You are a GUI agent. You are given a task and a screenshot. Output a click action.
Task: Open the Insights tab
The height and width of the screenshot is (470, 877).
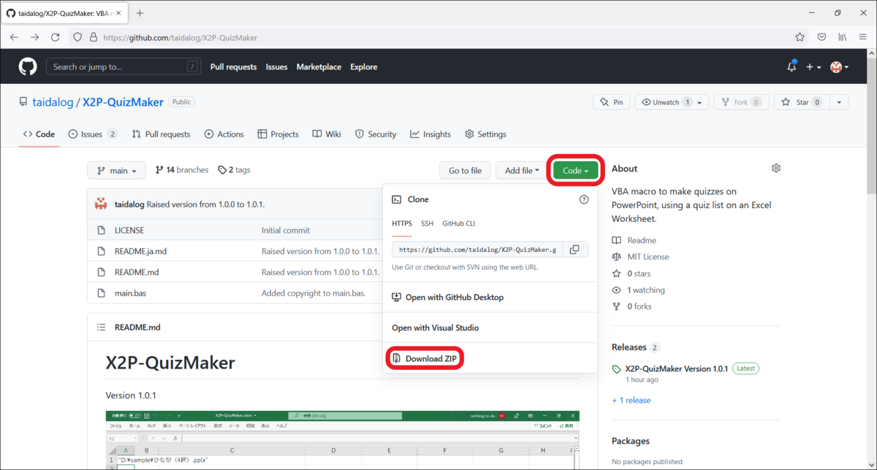pyautogui.click(x=430, y=134)
